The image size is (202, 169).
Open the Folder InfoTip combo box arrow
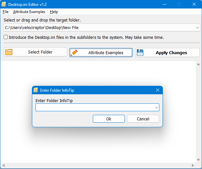tap(156, 107)
